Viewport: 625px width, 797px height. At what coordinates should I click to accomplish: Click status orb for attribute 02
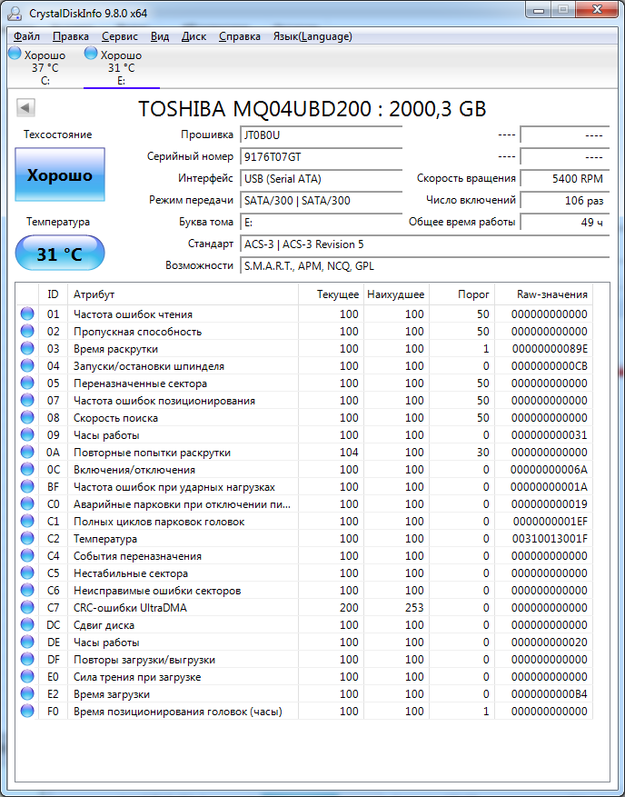(x=27, y=331)
